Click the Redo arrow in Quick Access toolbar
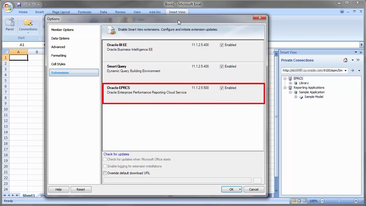Viewport: 366px width, 206px height. [x=34, y=4]
